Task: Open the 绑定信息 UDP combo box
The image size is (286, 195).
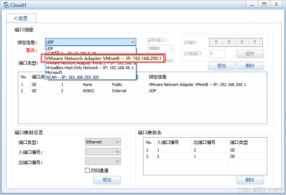Action: pyautogui.click(x=90, y=42)
